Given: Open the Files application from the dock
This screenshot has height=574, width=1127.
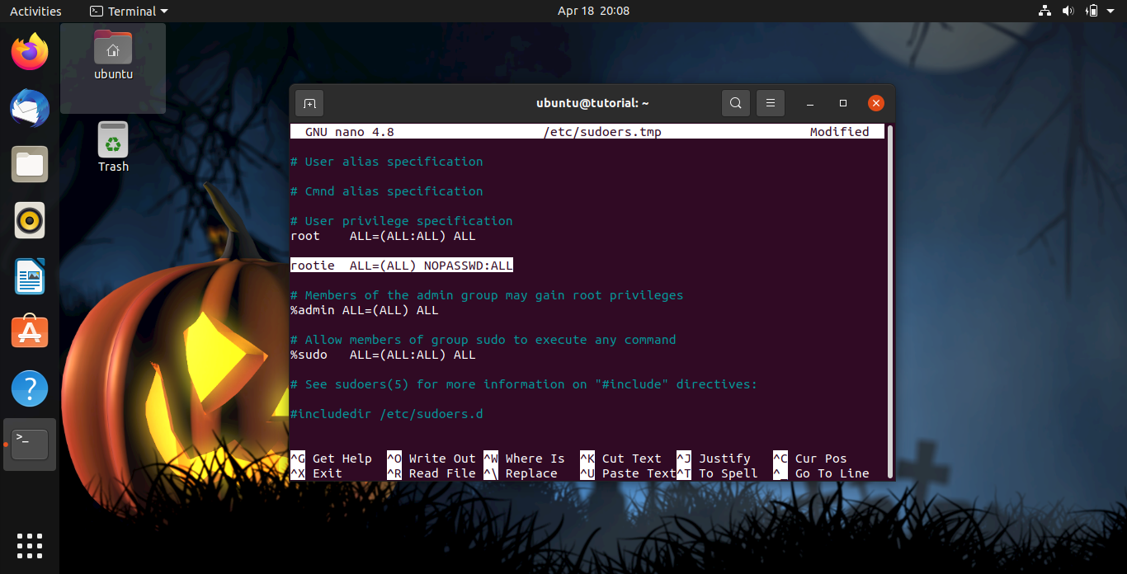Looking at the screenshot, I should [29, 164].
